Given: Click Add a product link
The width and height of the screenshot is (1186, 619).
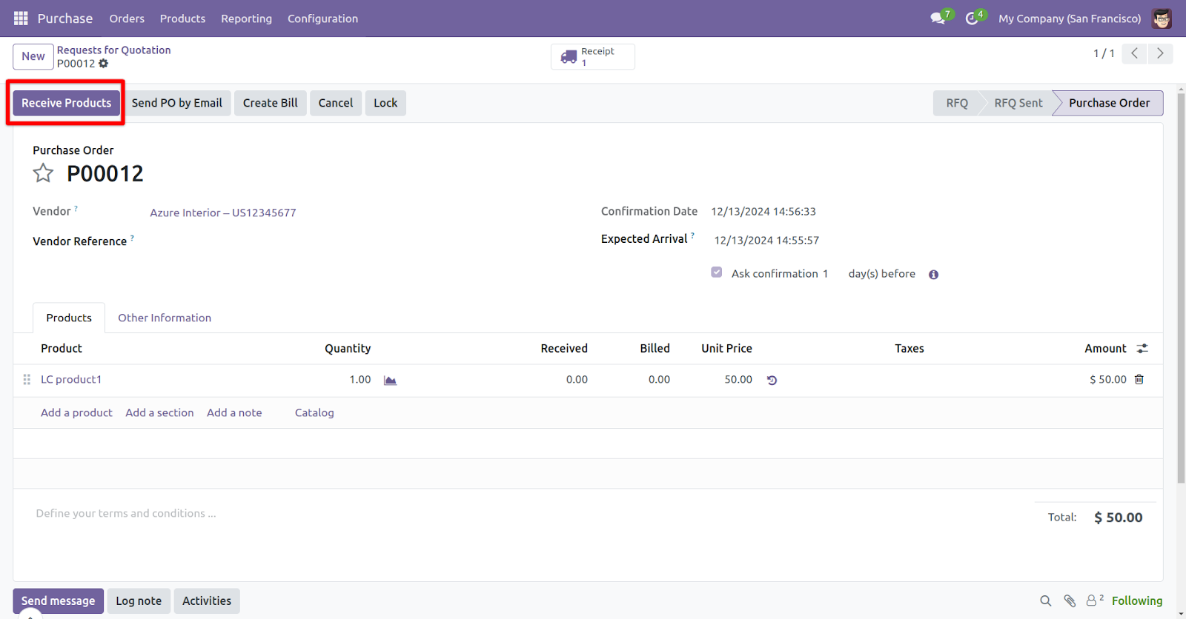Looking at the screenshot, I should click(x=76, y=412).
